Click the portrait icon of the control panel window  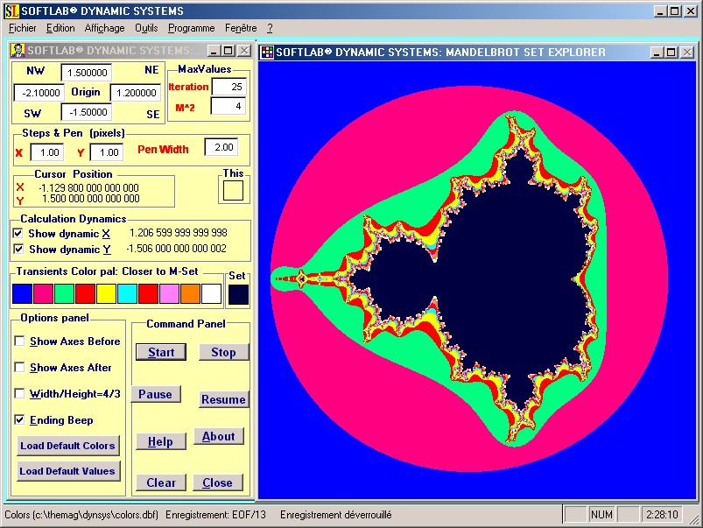click(x=18, y=50)
